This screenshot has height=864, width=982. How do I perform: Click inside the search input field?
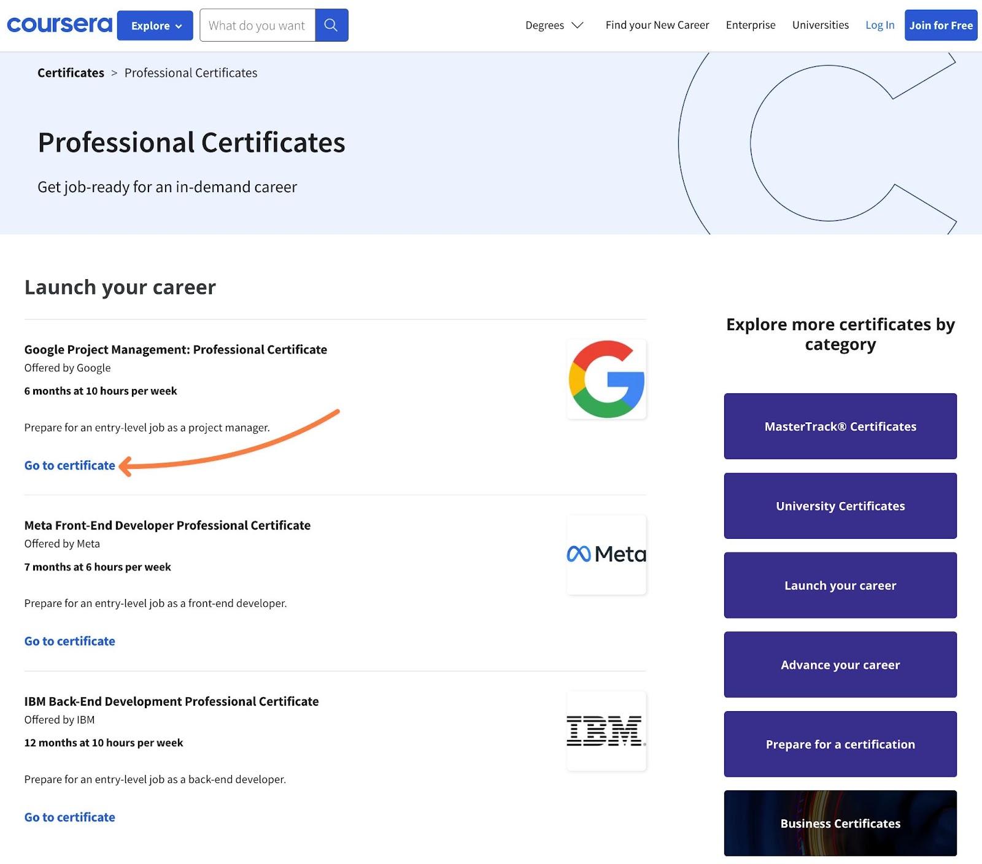258,25
